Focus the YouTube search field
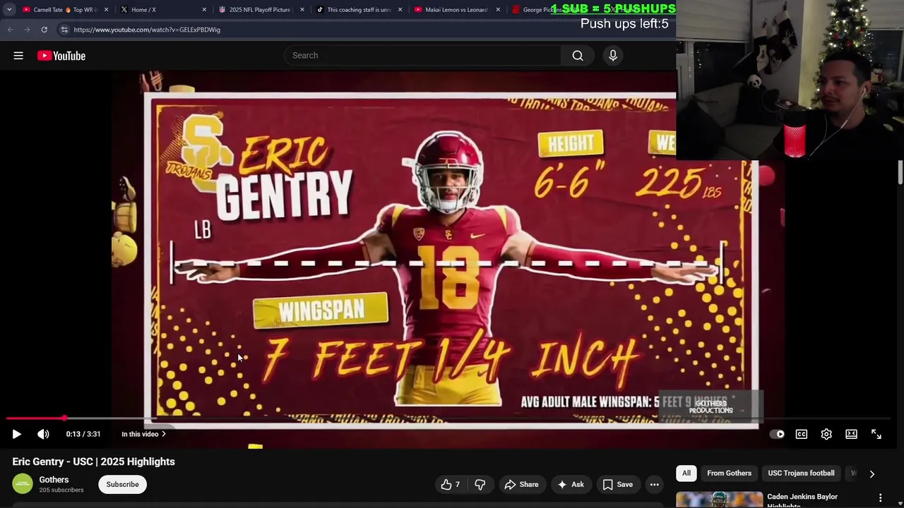 [x=422, y=56]
